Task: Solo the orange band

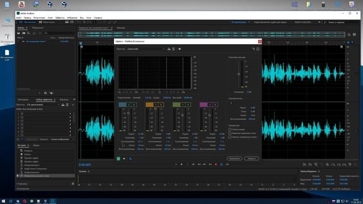Action: [x=157, y=105]
